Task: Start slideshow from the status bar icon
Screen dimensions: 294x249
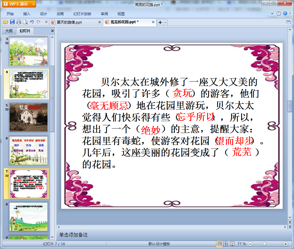Action: click(x=232, y=244)
